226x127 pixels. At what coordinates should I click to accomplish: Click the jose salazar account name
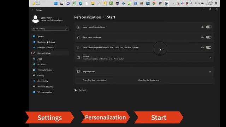(46, 18)
